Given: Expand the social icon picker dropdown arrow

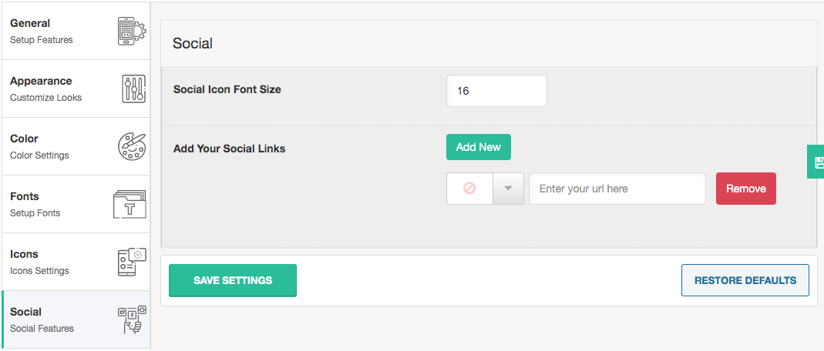Looking at the screenshot, I should pos(508,189).
